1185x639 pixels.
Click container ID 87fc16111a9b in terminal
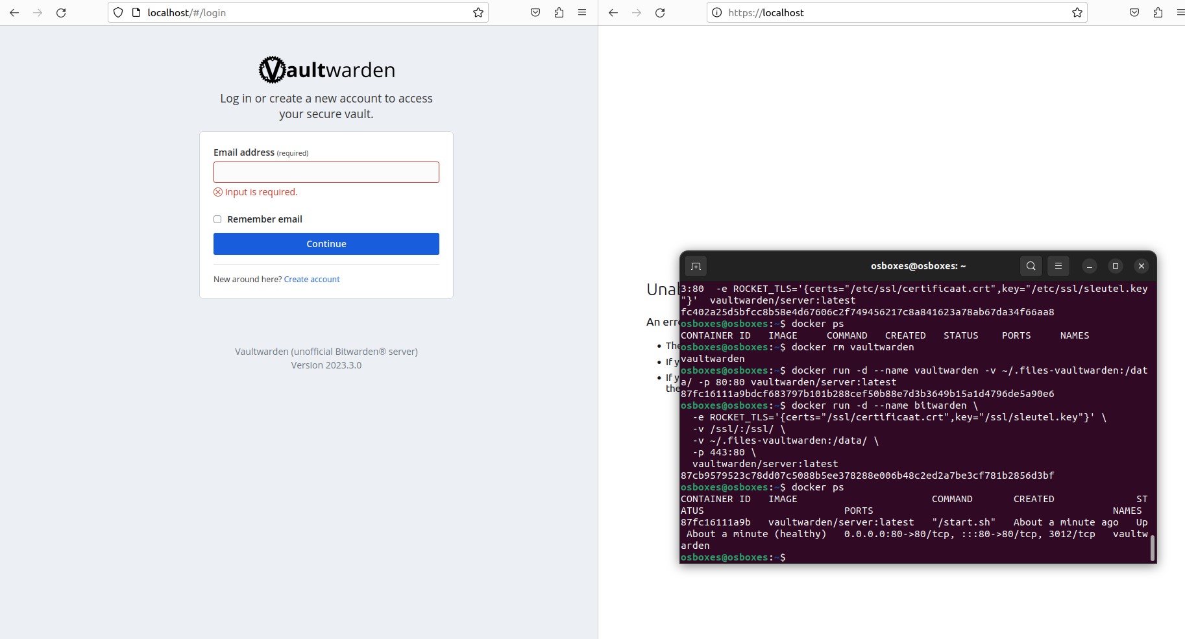(716, 522)
